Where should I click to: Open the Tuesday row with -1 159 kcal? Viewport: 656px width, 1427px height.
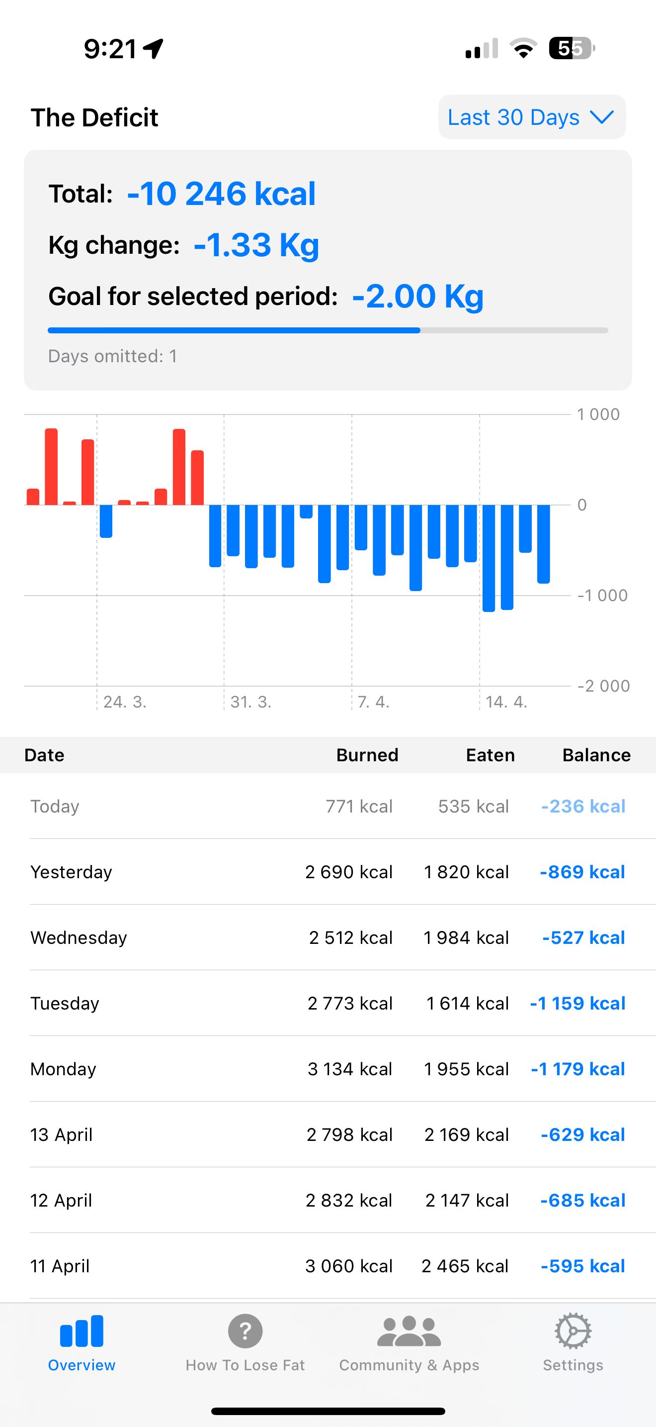click(328, 1003)
